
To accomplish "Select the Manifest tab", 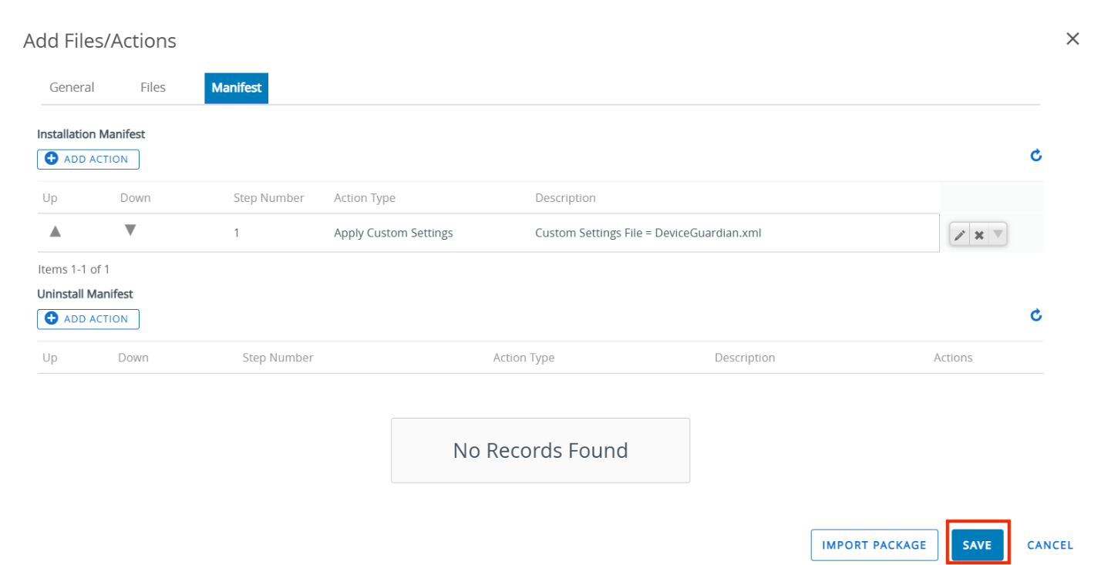I will tap(236, 88).
